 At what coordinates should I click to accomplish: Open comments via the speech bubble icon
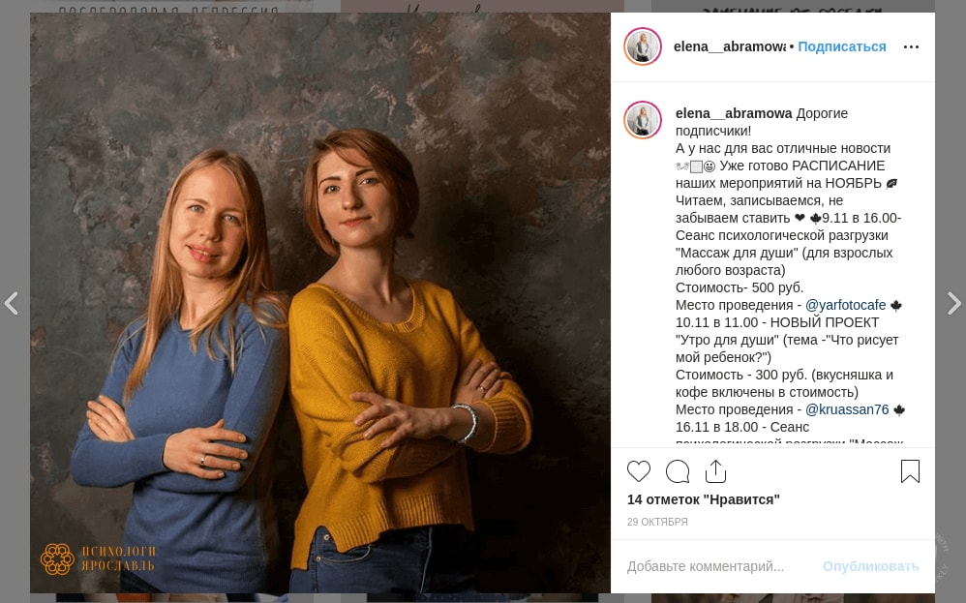[x=677, y=471]
